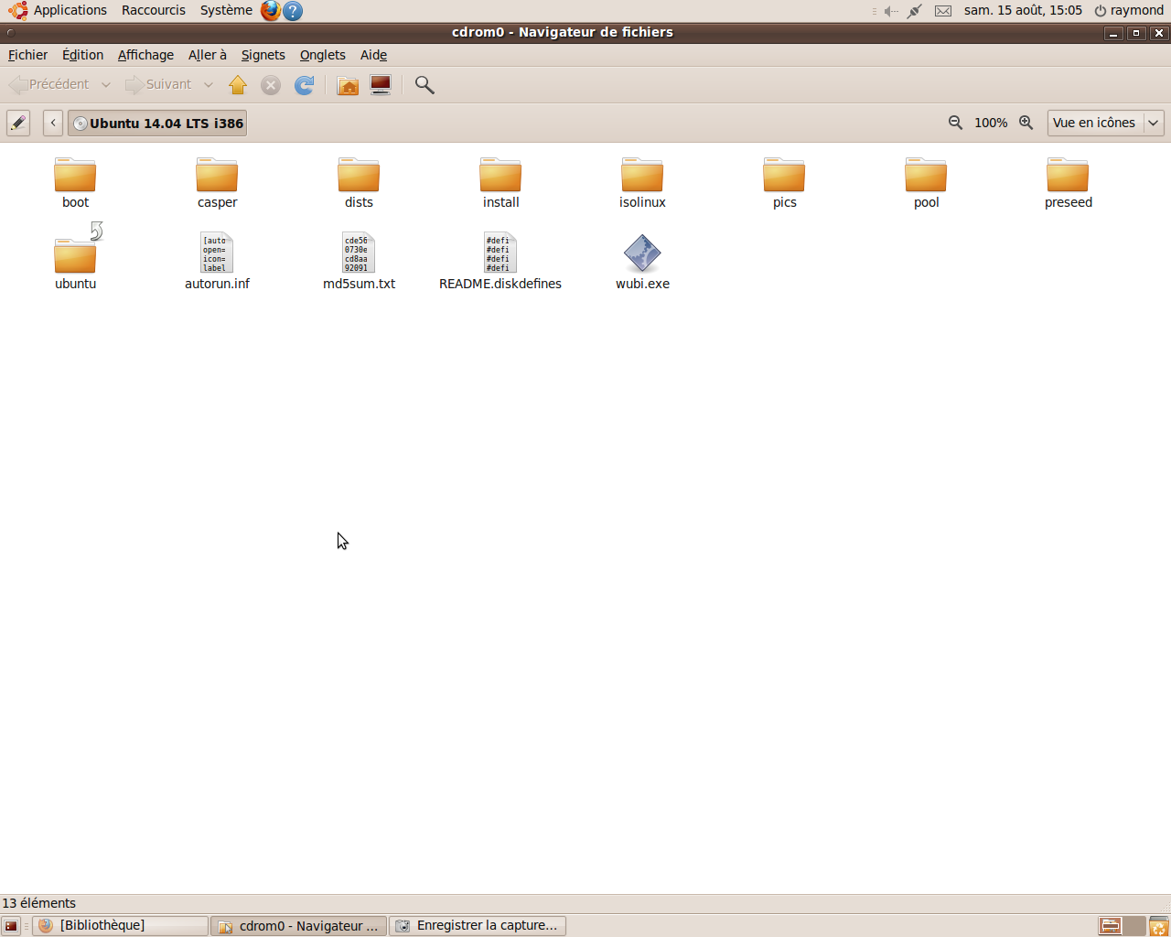Switch to the [Bibliothèque] taskbar window
The image size is (1171, 937).
tap(120, 926)
